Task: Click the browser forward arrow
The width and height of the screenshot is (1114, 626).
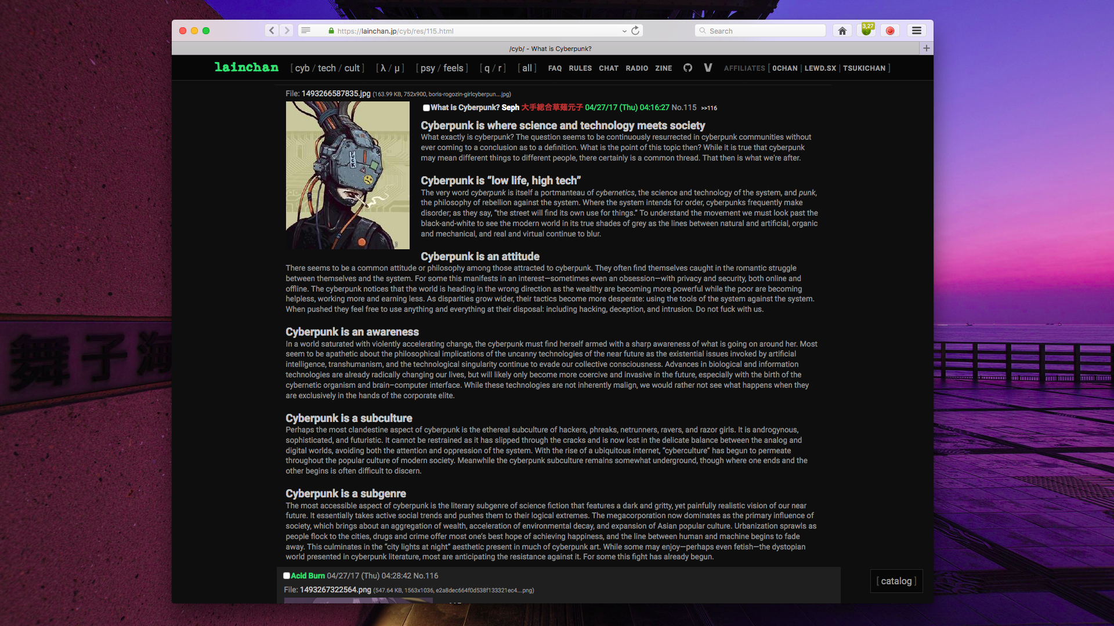Action: tap(287, 31)
